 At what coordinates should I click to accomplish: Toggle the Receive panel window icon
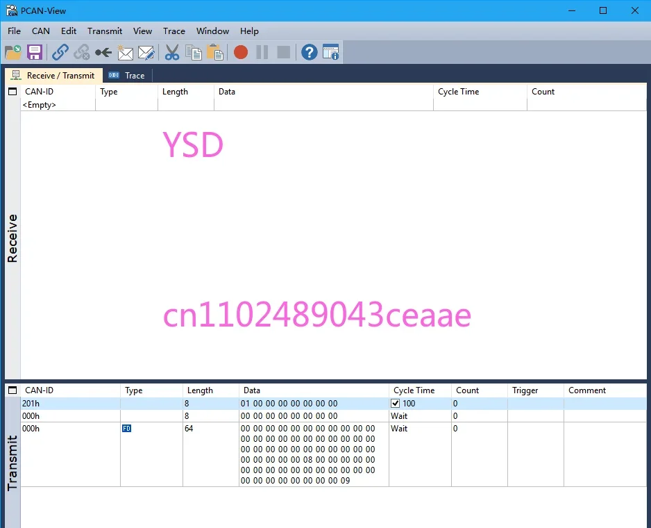[12, 92]
